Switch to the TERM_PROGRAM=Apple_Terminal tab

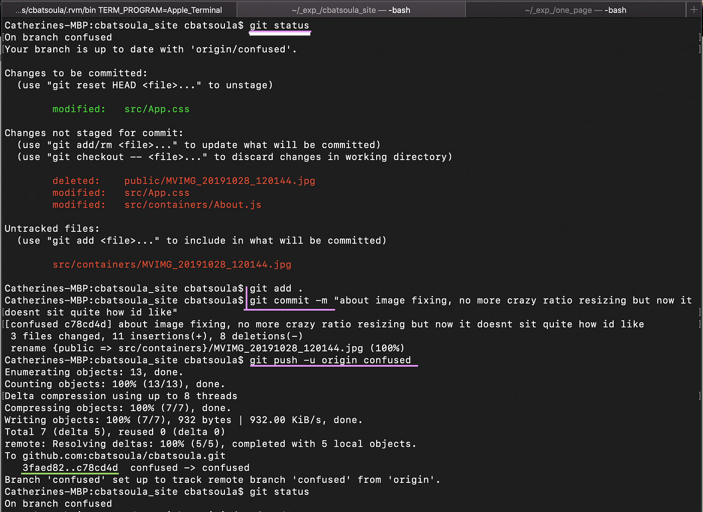click(x=119, y=10)
